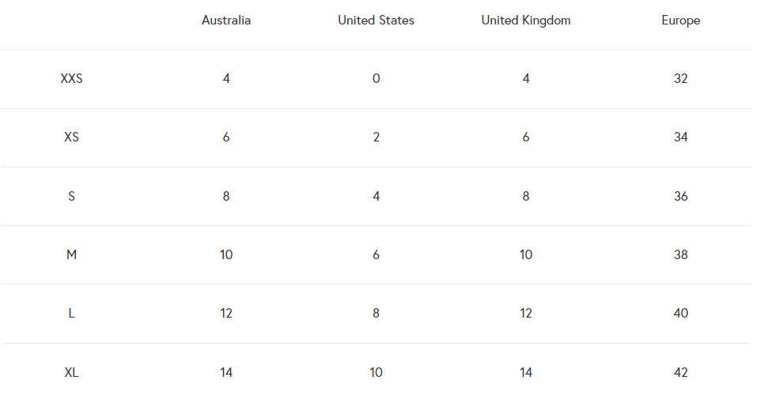
Task: Click Europe value 36 in S row
Action: [681, 196]
